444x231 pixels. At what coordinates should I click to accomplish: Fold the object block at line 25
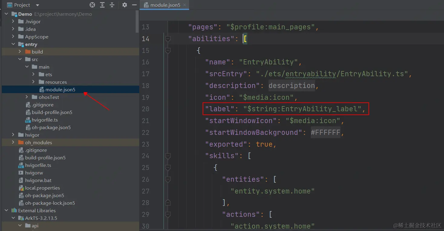168,168
